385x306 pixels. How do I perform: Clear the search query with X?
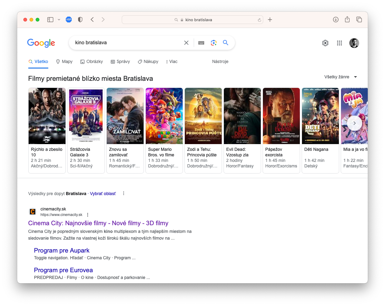coord(186,43)
